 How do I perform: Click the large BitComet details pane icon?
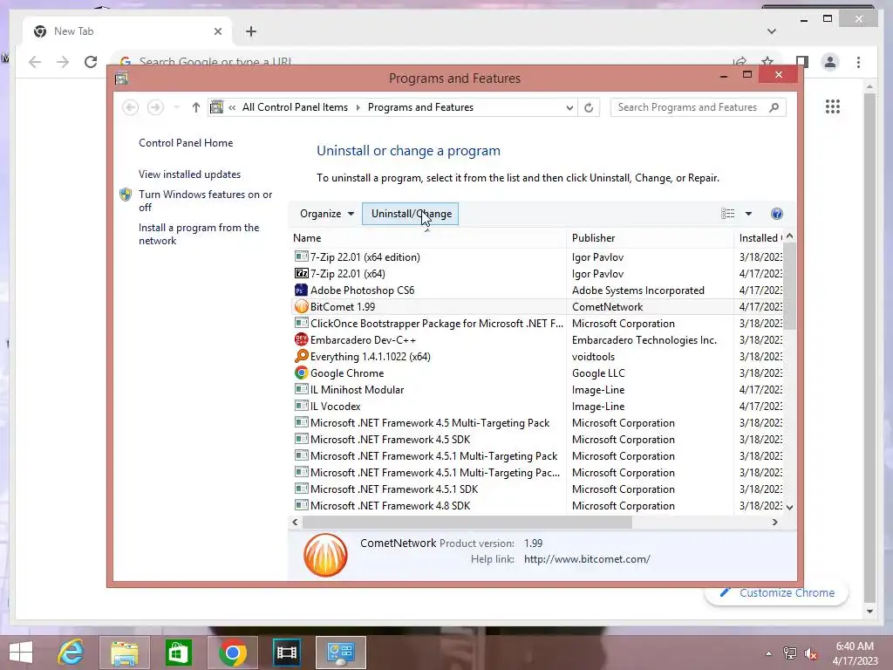pyautogui.click(x=325, y=555)
